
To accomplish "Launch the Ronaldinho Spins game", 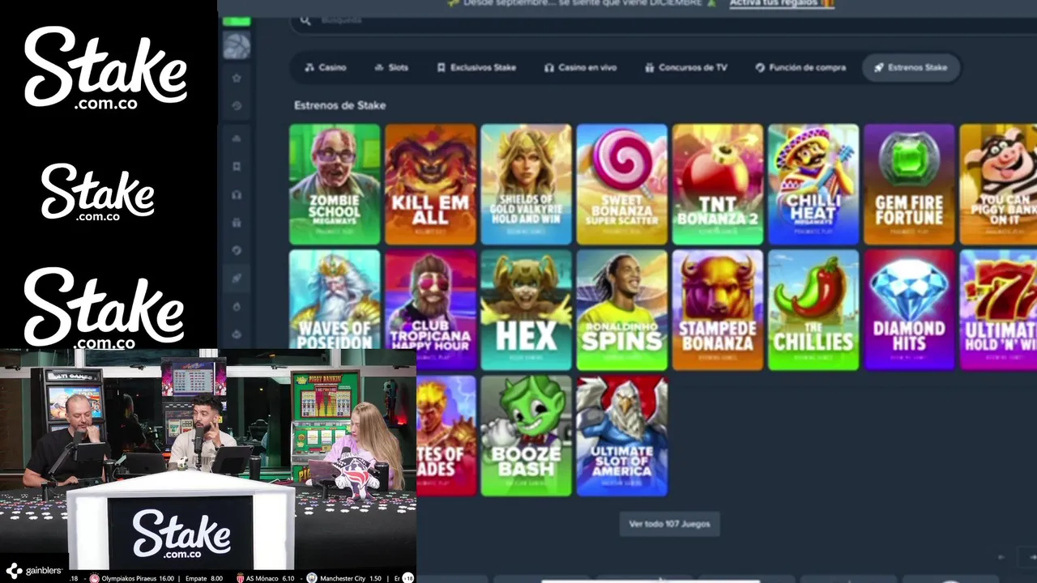I will [x=621, y=310].
